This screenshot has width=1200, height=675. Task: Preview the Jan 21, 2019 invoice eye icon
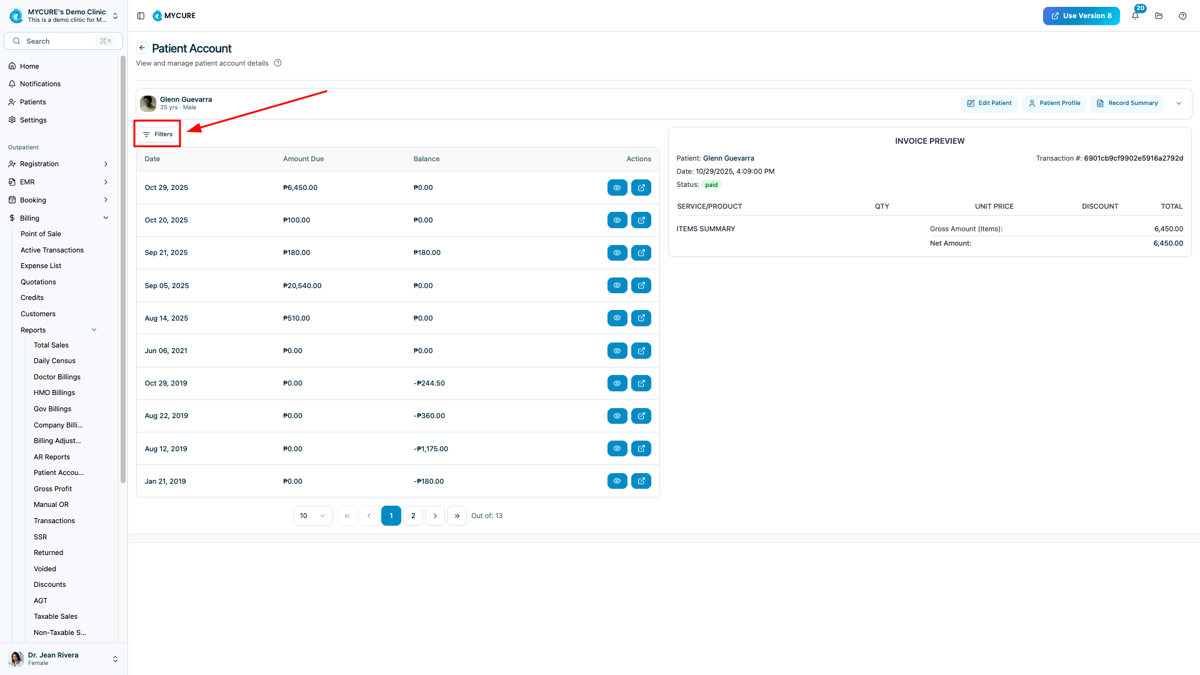[x=617, y=481]
